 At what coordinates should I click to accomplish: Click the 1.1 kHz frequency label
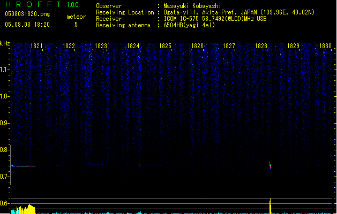click(5, 70)
